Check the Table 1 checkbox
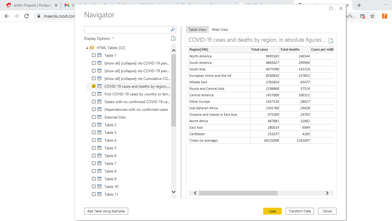Screen dimensions: 392x221 tap(94, 56)
